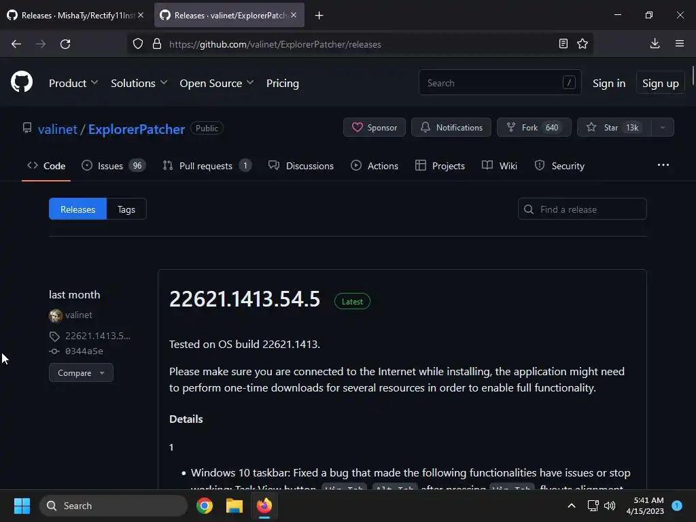Click the Sponsor heart button
Viewport: 696px width, 522px height.
375,127
